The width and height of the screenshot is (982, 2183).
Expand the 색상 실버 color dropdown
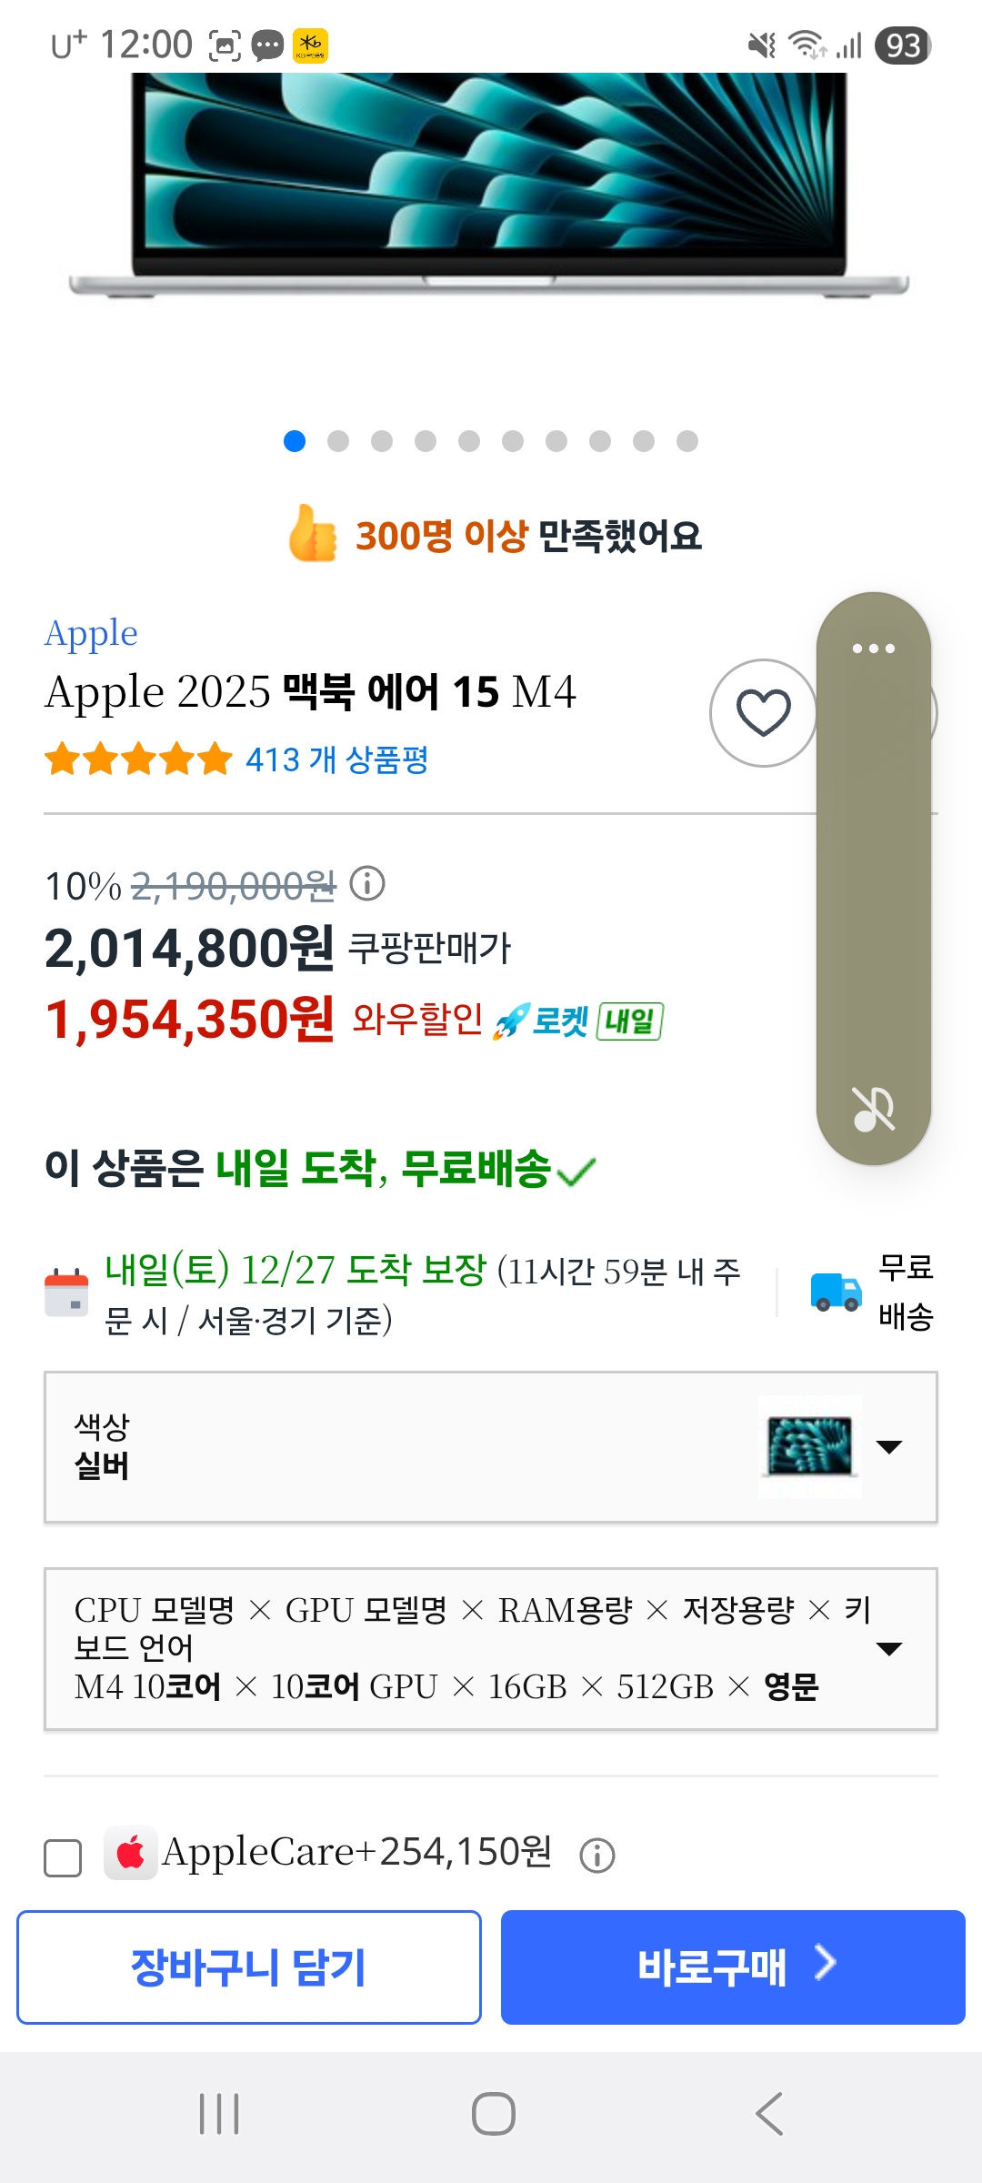491,1446
